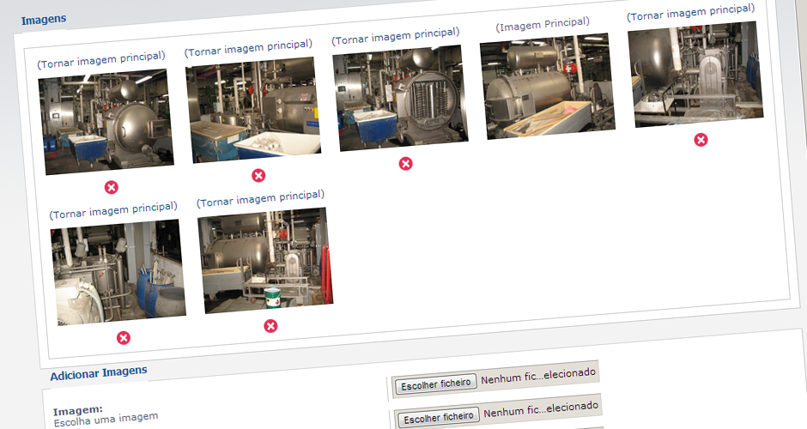This screenshot has height=429, width=807.
Task: Click Tornar imagem principal above top-right photo
Action: coord(691,12)
